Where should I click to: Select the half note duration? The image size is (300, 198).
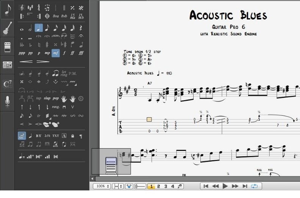pos(30,28)
